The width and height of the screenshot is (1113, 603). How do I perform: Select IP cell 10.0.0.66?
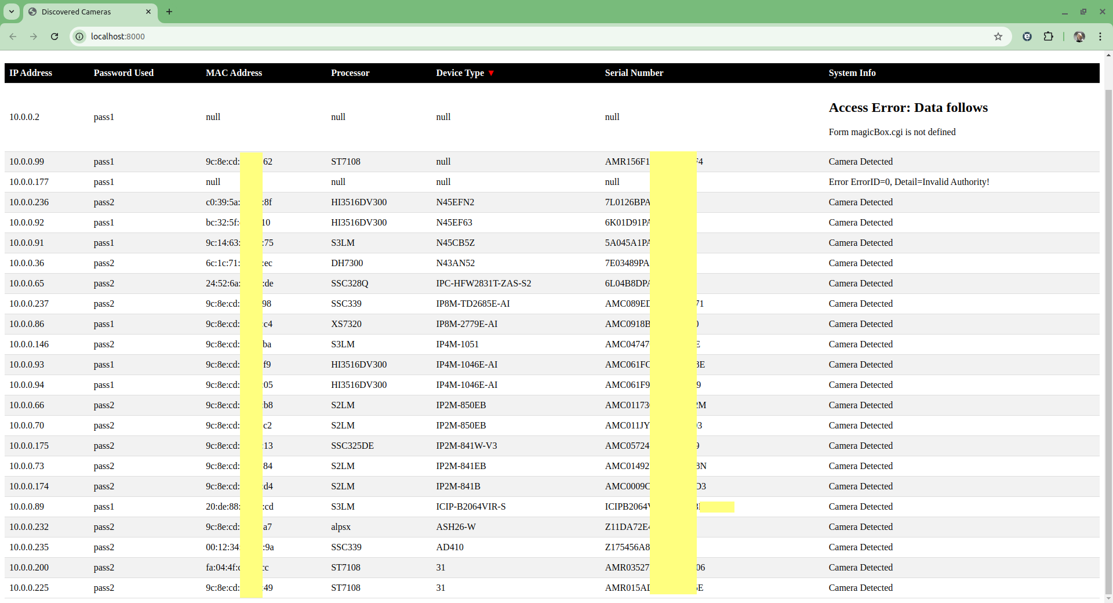pyautogui.click(x=27, y=405)
